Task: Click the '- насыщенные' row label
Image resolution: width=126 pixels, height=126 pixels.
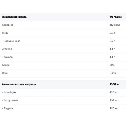Action: 11,41
